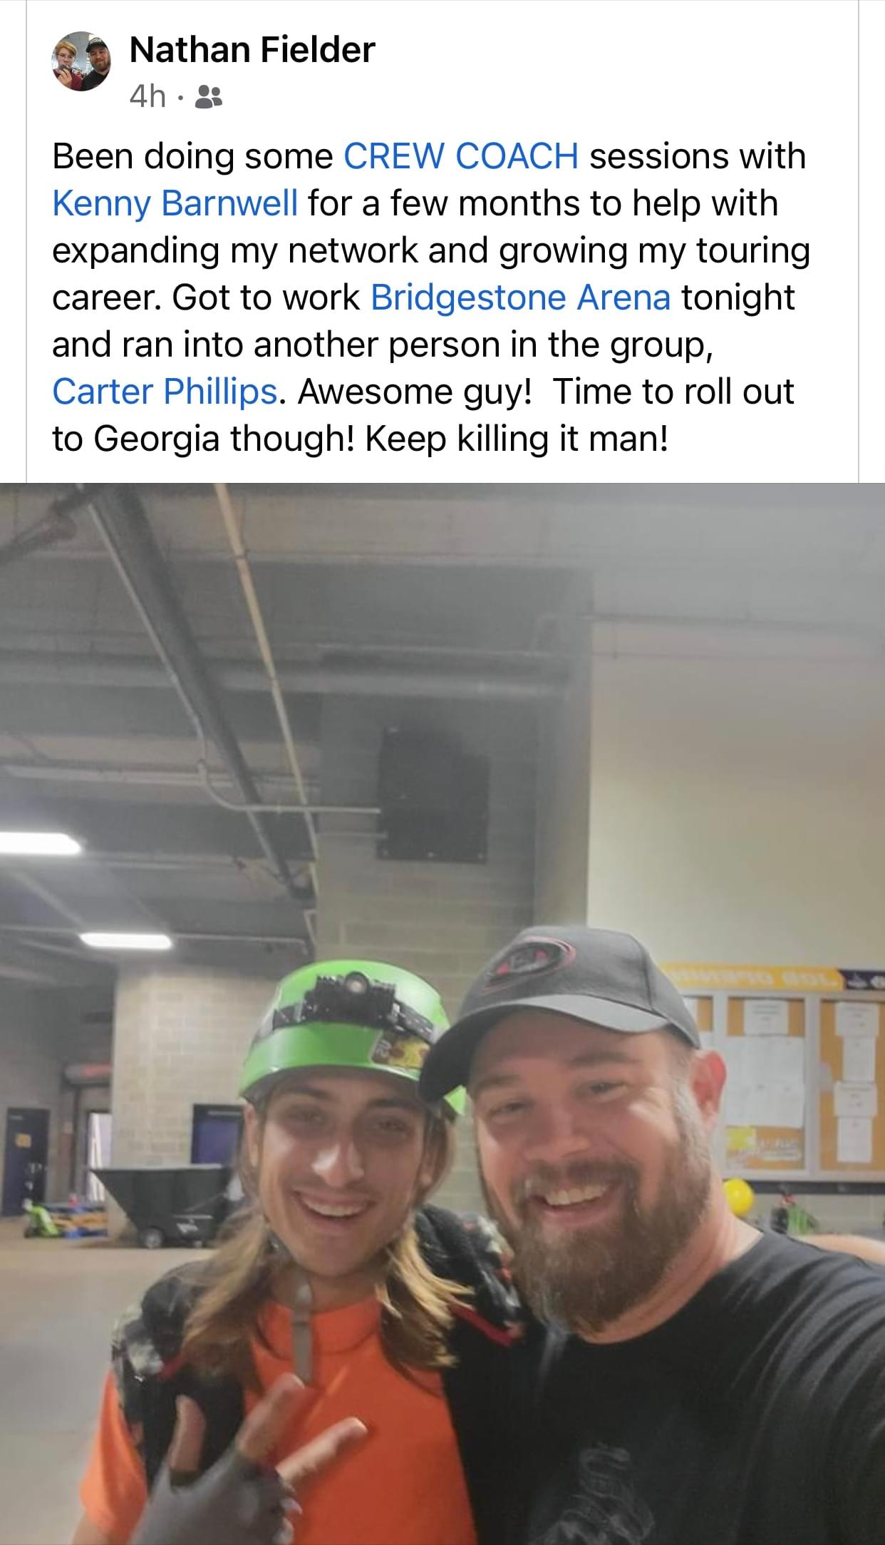
Task: Click the post text 'Keep killing it man!'
Action: click(x=517, y=439)
